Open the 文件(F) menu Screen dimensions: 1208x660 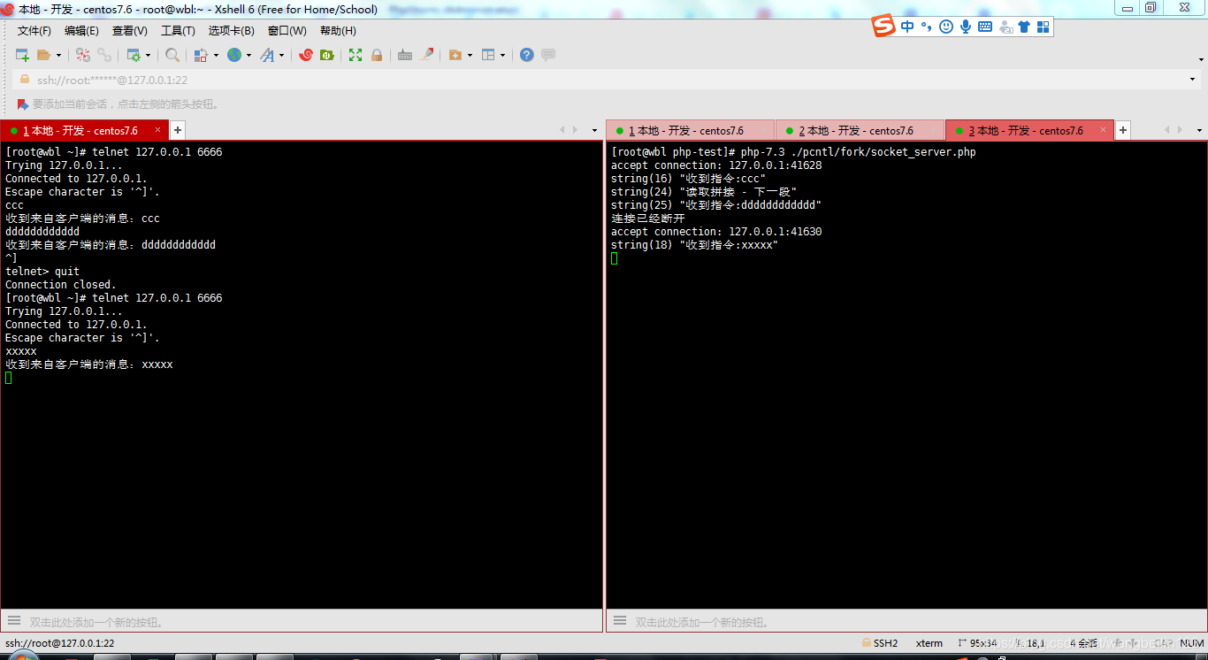tap(34, 31)
